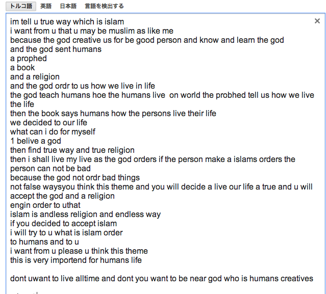Click the 'to humans and to u' line

(44, 242)
